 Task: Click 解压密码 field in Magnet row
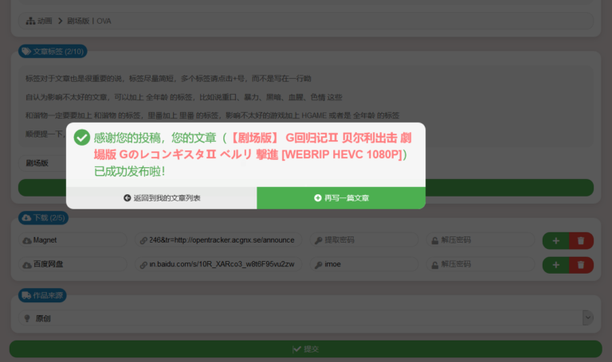click(478, 240)
